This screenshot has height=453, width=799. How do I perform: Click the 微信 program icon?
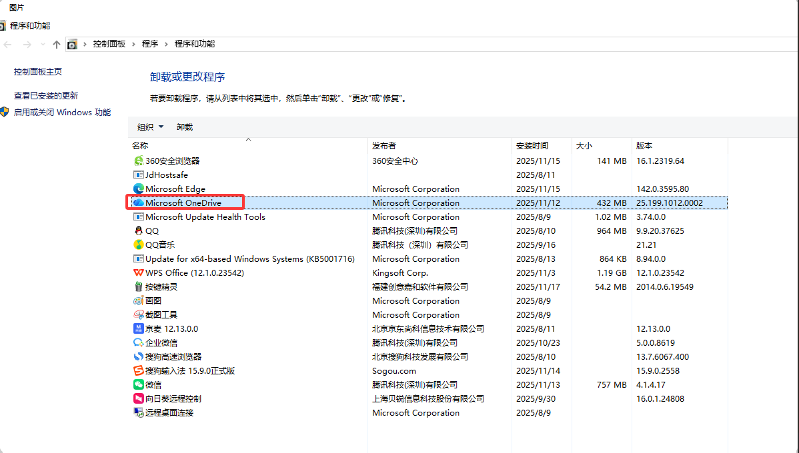click(139, 384)
